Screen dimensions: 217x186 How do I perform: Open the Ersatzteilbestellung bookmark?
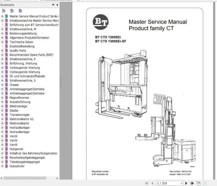(x=22, y=46)
